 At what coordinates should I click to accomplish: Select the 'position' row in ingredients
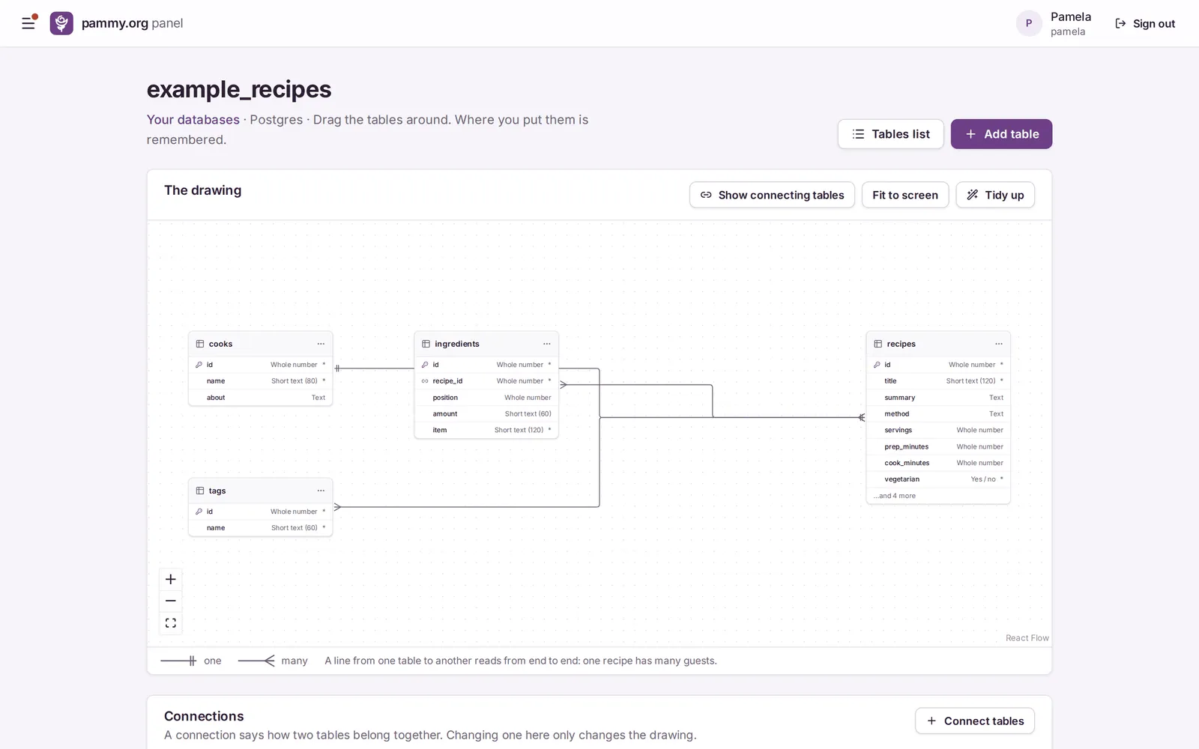486,398
